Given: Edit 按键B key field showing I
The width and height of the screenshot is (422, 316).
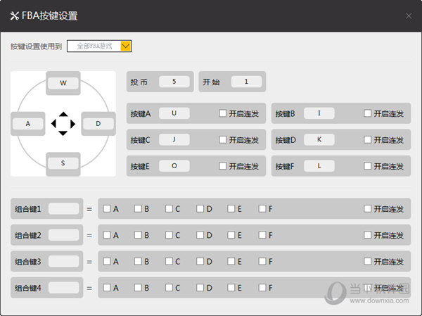Looking at the screenshot, I should 319,113.
